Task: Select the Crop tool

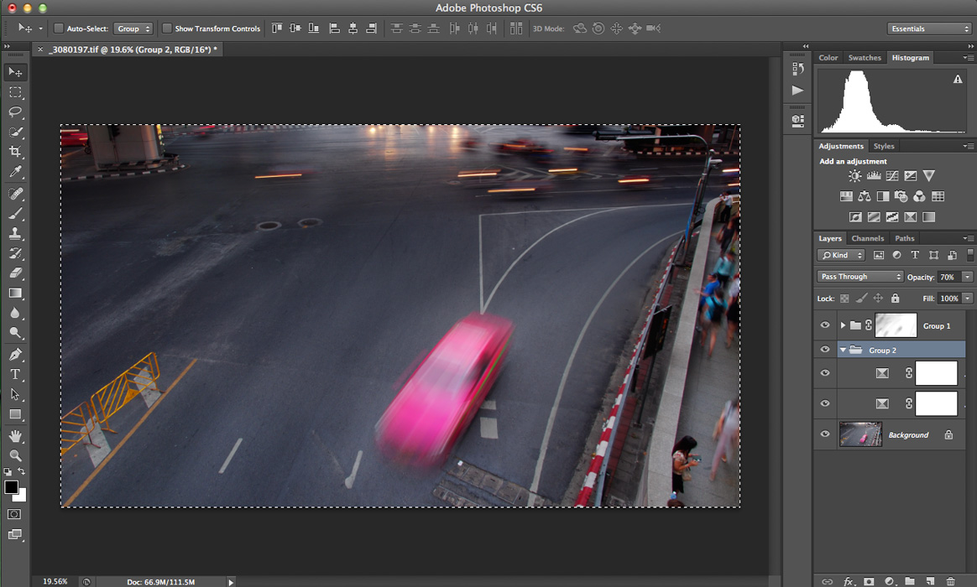Action: 15,152
